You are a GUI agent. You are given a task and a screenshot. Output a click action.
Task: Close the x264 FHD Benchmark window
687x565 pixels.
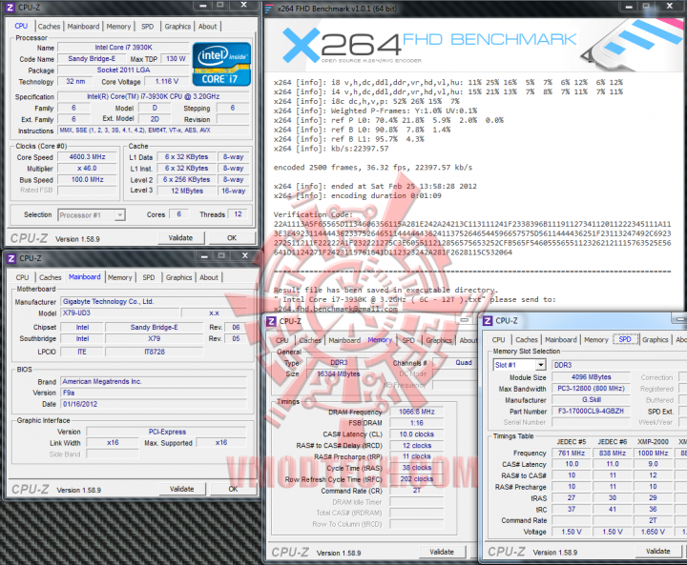tap(669, 6)
